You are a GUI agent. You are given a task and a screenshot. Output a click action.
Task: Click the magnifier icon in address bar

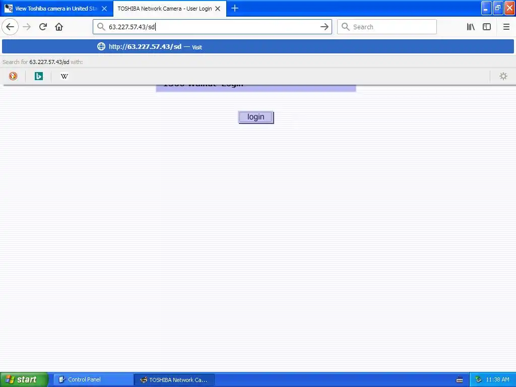(x=101, y=27)
